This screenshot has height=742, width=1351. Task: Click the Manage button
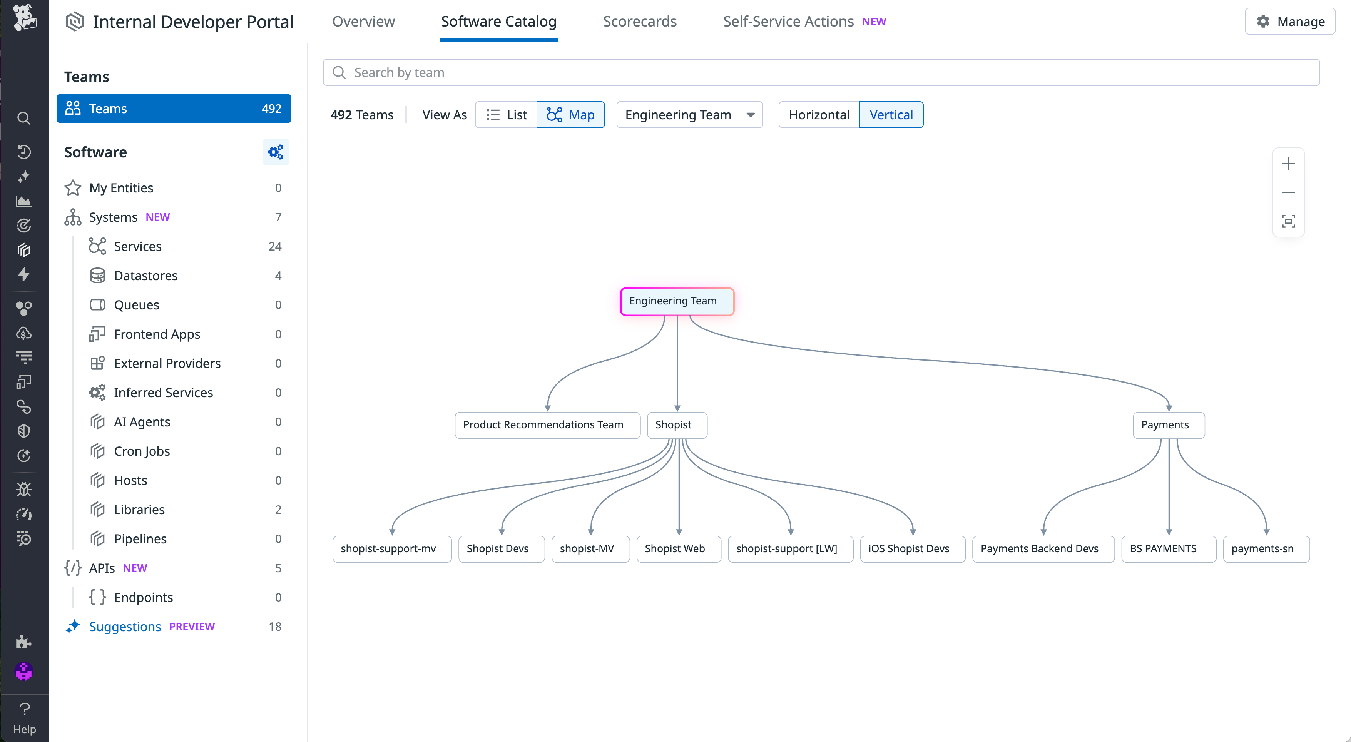point(1290,22)
